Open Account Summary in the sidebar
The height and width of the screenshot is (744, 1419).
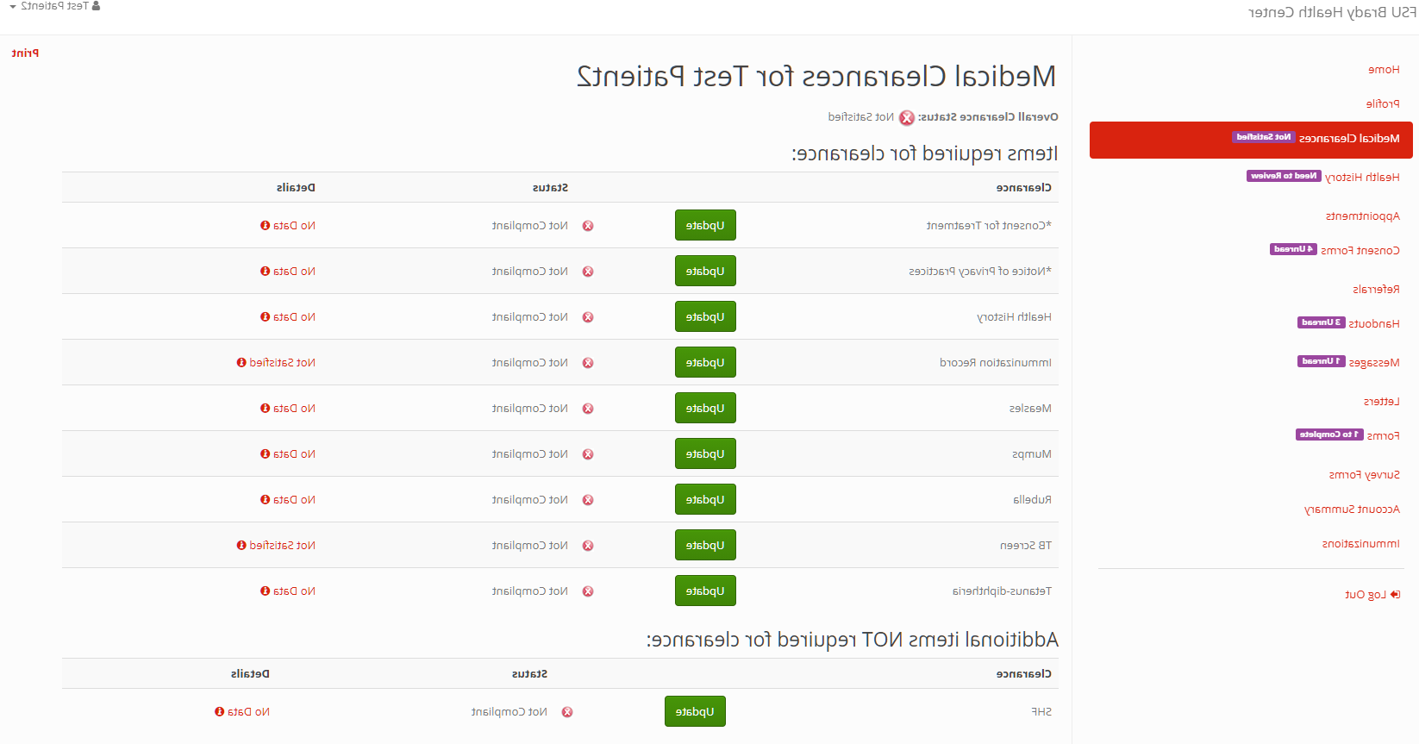1352,509
